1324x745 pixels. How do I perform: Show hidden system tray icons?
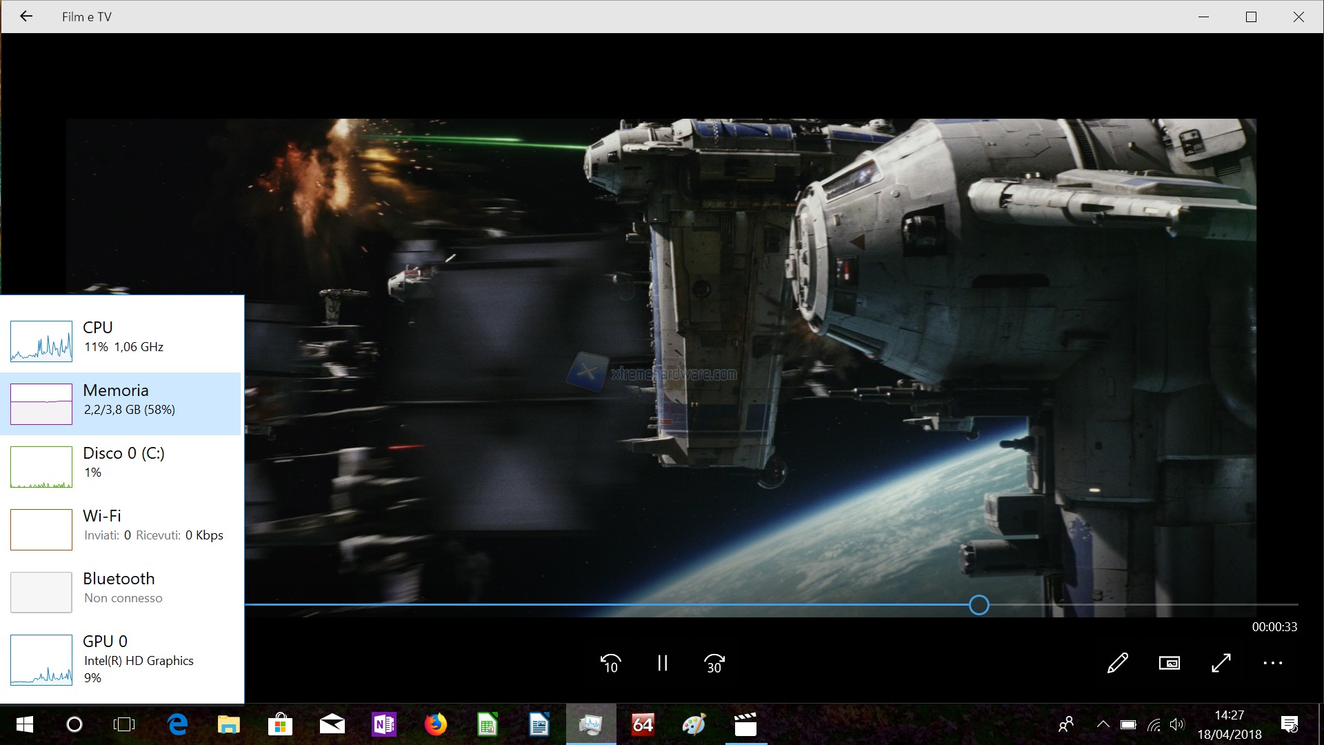[1103, 724]
